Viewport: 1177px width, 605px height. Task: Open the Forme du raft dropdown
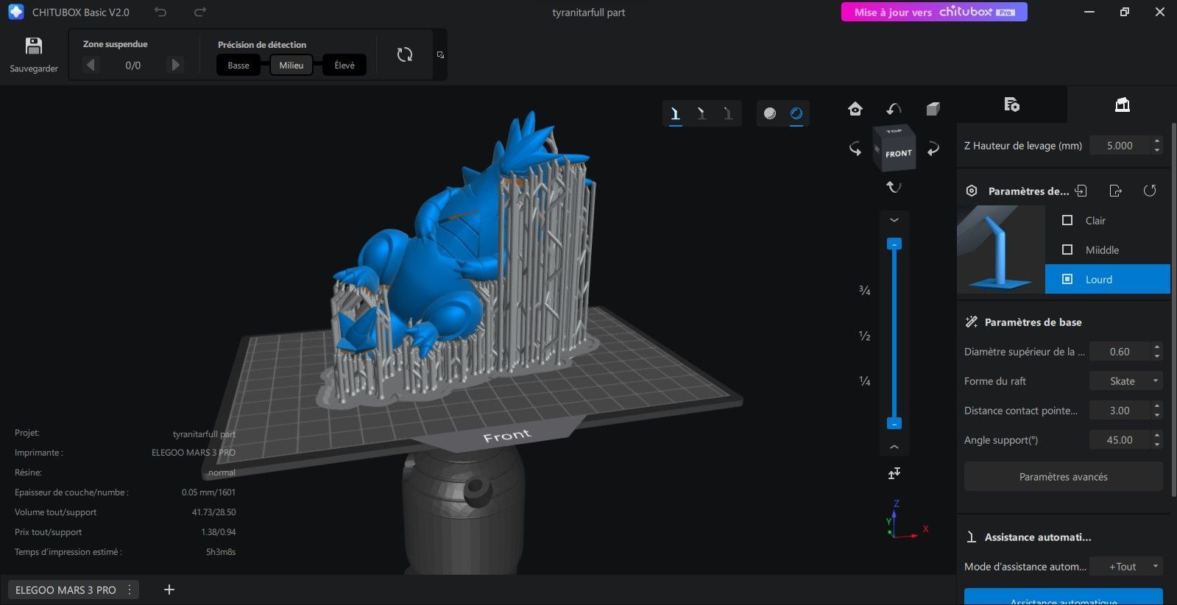1126,381
